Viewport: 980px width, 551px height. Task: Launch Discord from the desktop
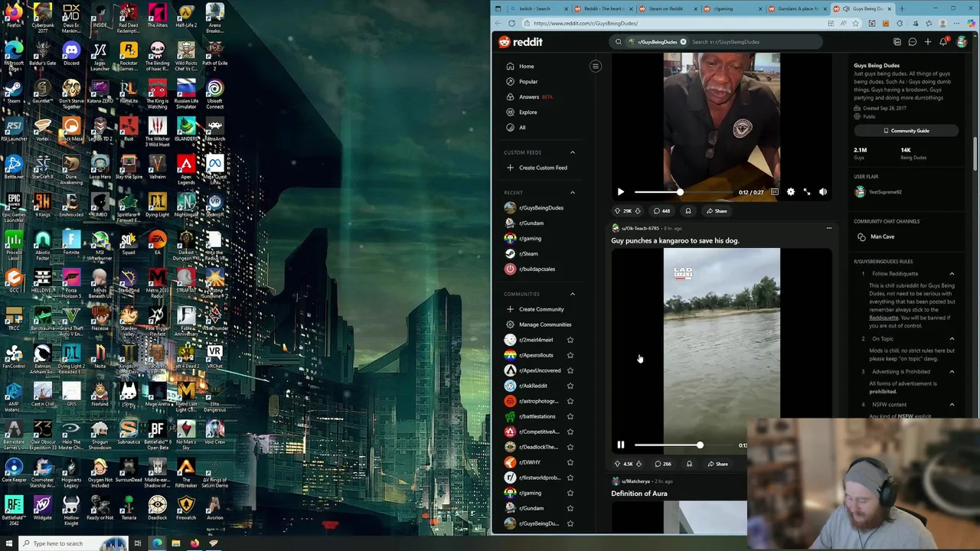(71, 54)
